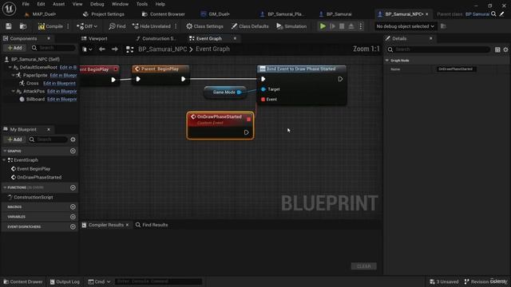Open Compile options menu dots
The width and height of the screenshot is (511, 287).
point(68,26)
